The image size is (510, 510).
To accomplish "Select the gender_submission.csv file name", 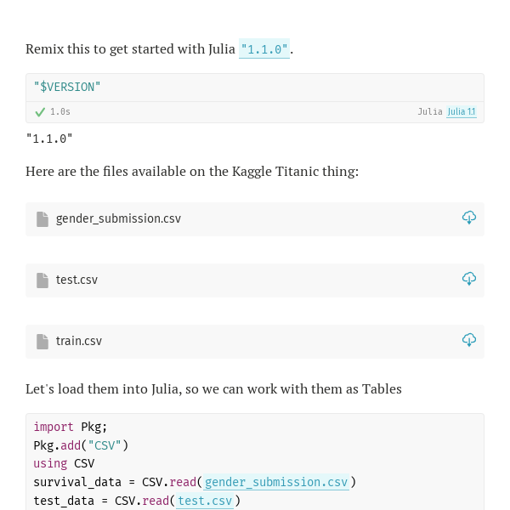I will (118, 218).
